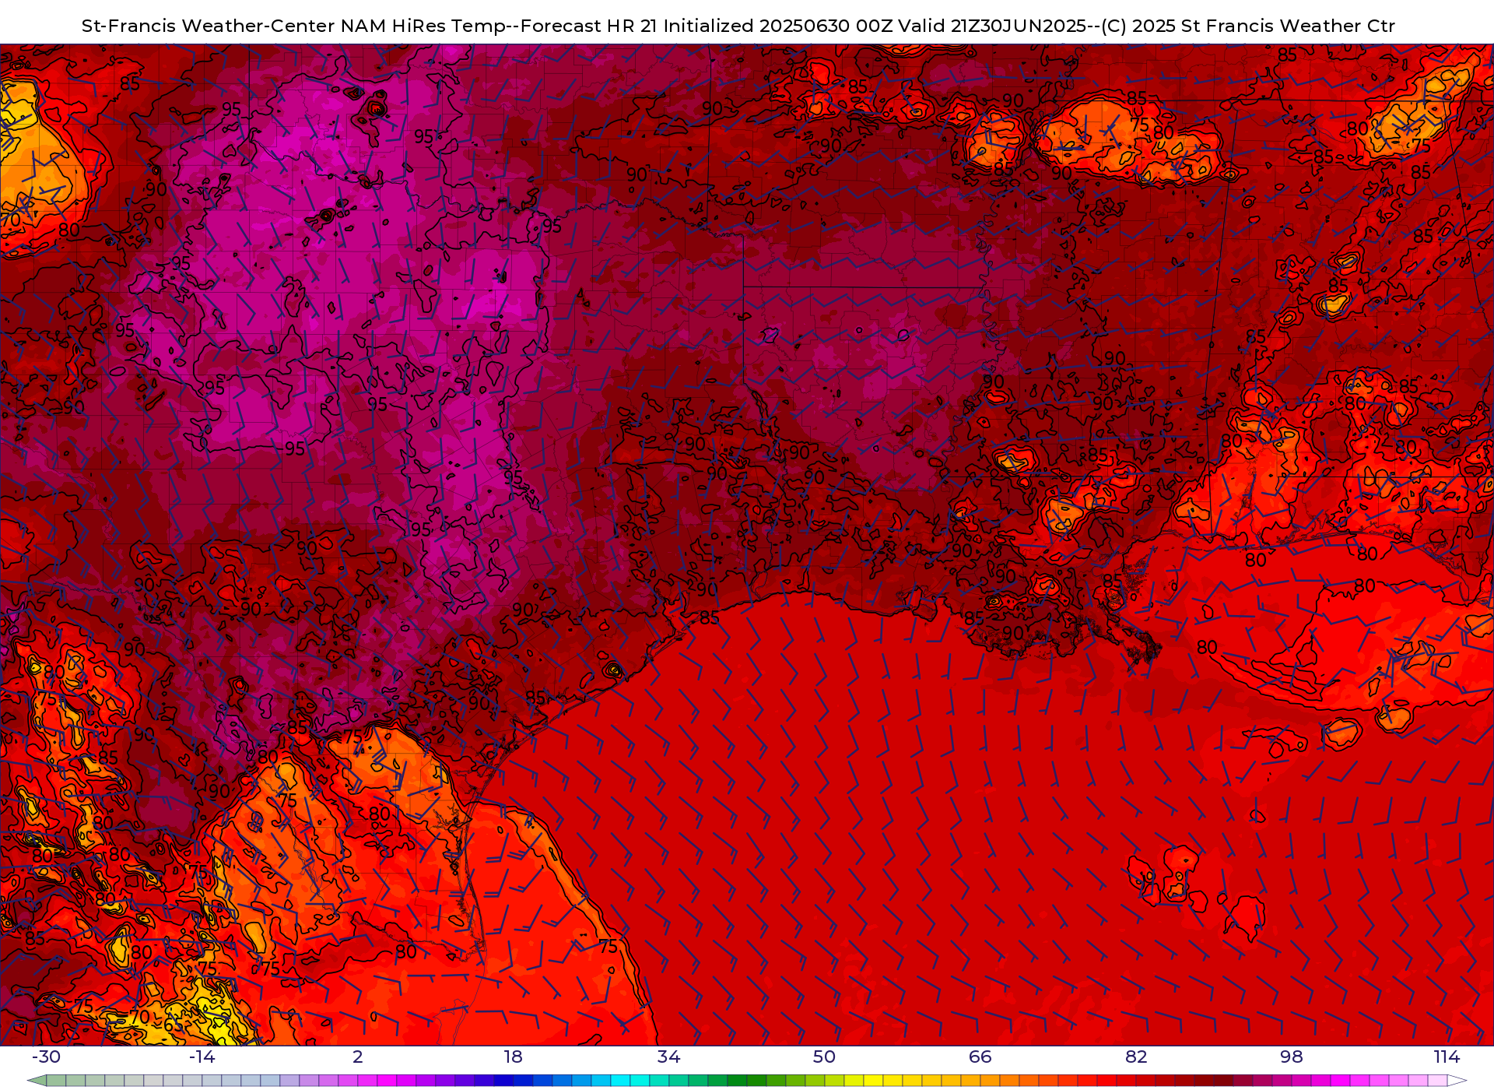
Task: Select the leftmost gray-green colorbar swatch
Action: click(56, 1081)
